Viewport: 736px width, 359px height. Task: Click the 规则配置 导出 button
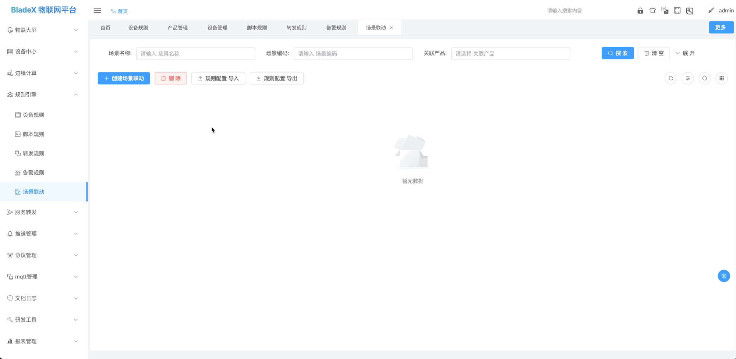tap(276, 78)
